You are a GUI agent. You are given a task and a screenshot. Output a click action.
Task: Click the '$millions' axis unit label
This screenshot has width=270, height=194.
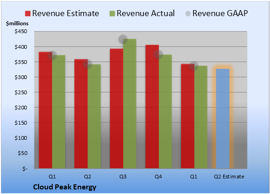(17, 23)
